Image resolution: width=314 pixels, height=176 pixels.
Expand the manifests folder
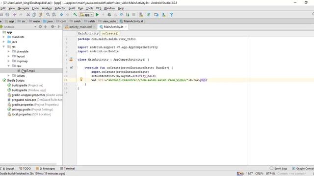tap(3, 37)
